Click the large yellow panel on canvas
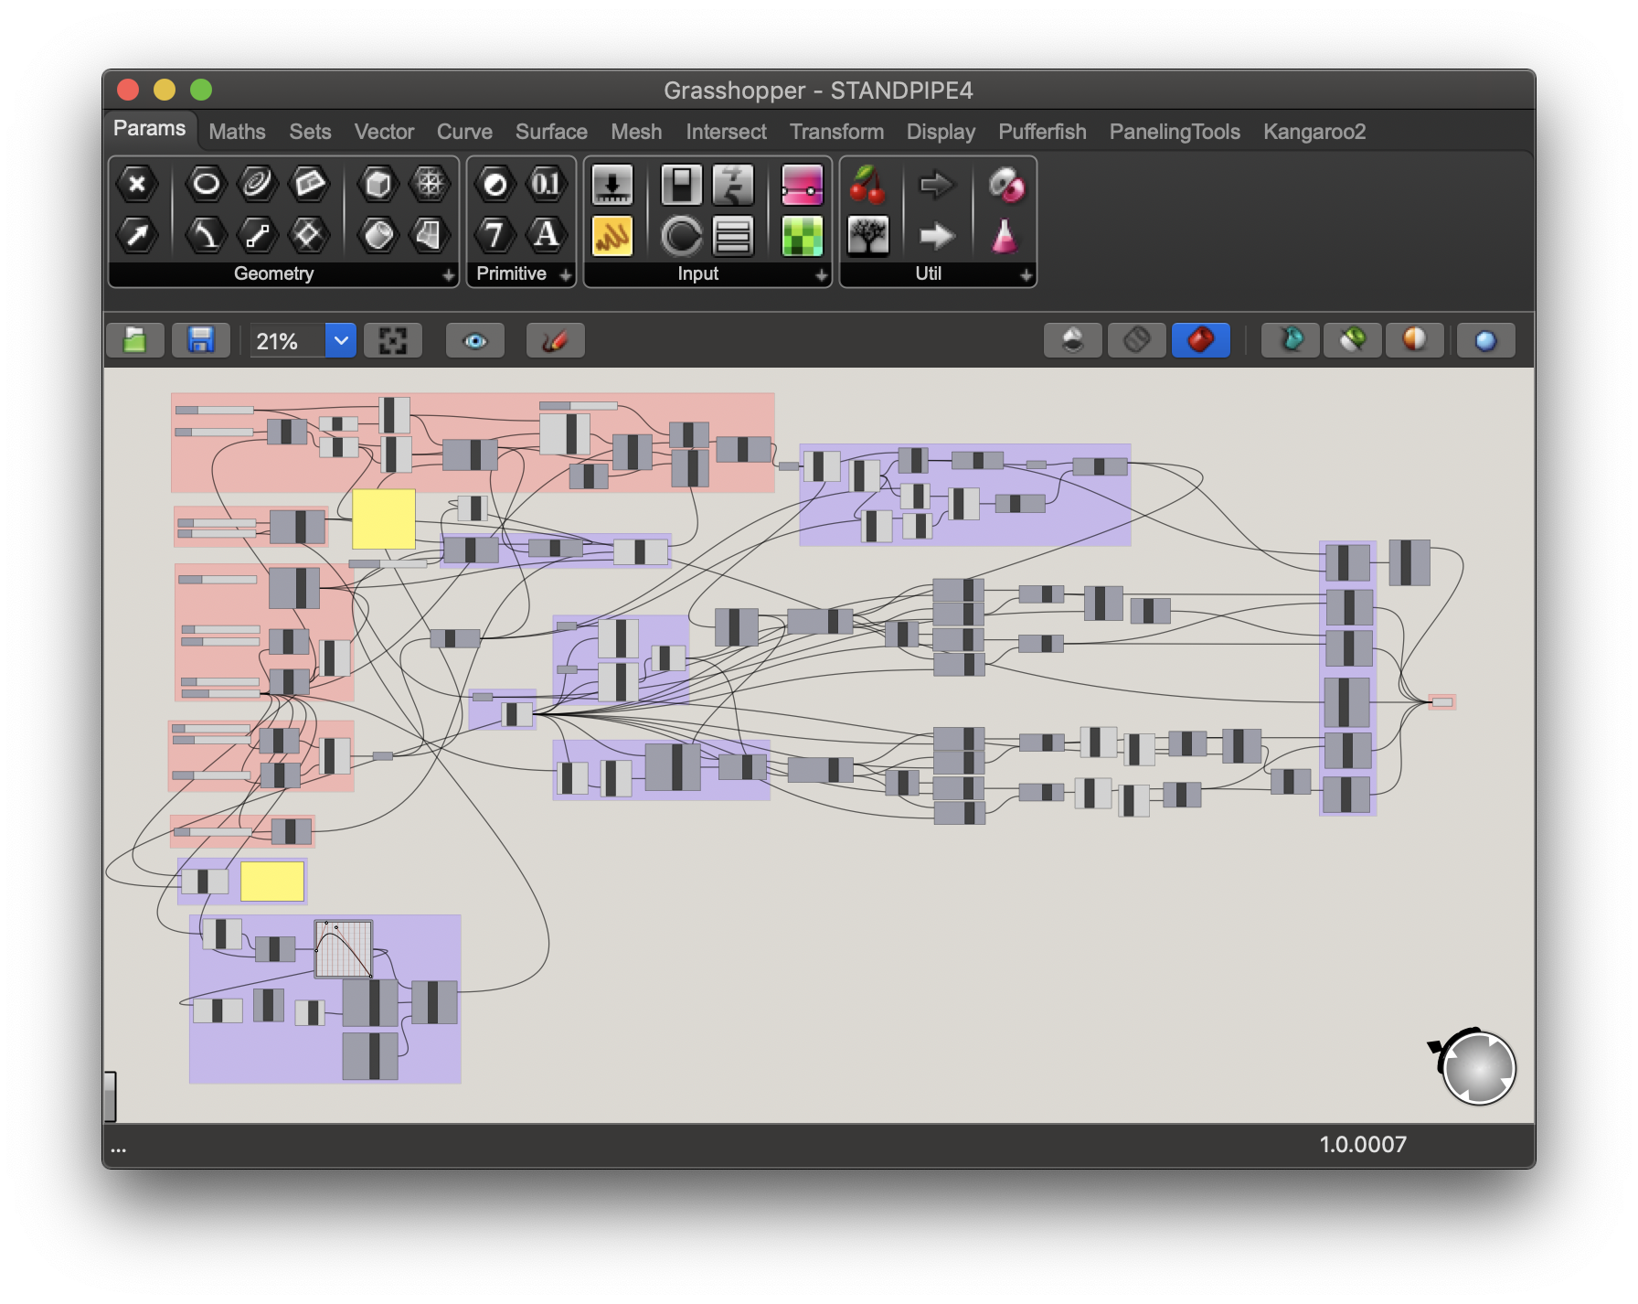 (384, 518)
